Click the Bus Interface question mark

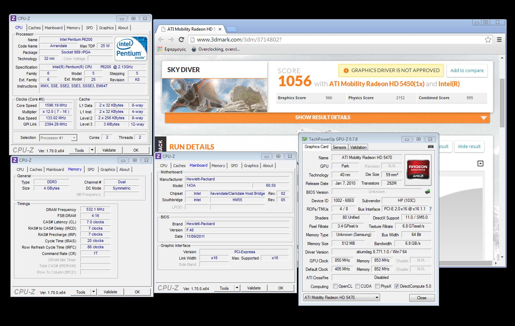(430, 209)
